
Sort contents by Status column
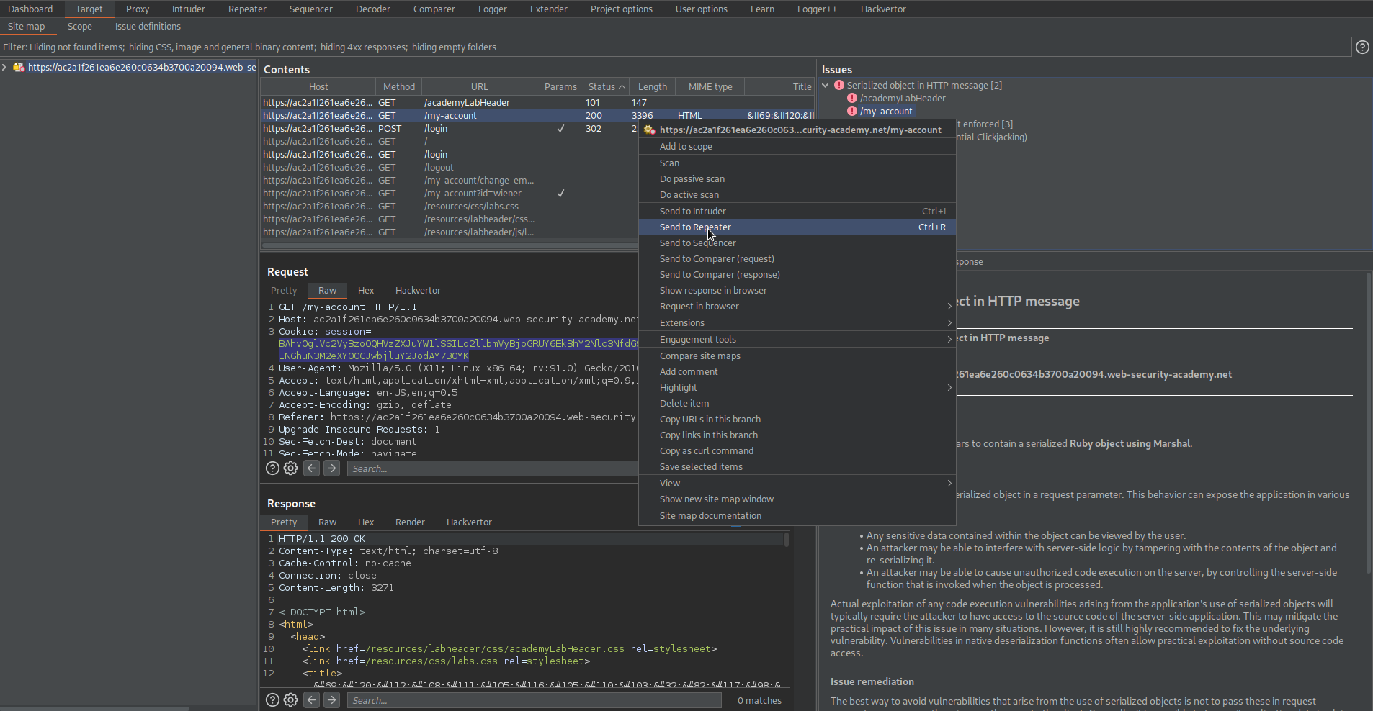pyautogui.click(x=606, y=86)
